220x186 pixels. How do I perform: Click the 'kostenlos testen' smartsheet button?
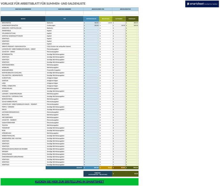click(x=202, y=4)
